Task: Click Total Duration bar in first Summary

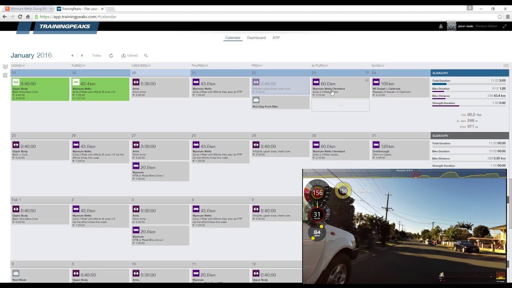Action: pos(469,84)
